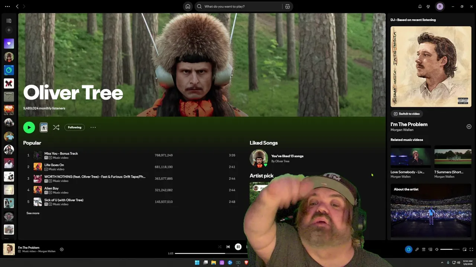
Task: Click now playing thumbnail in bottom bar
Action: (9, 249)
